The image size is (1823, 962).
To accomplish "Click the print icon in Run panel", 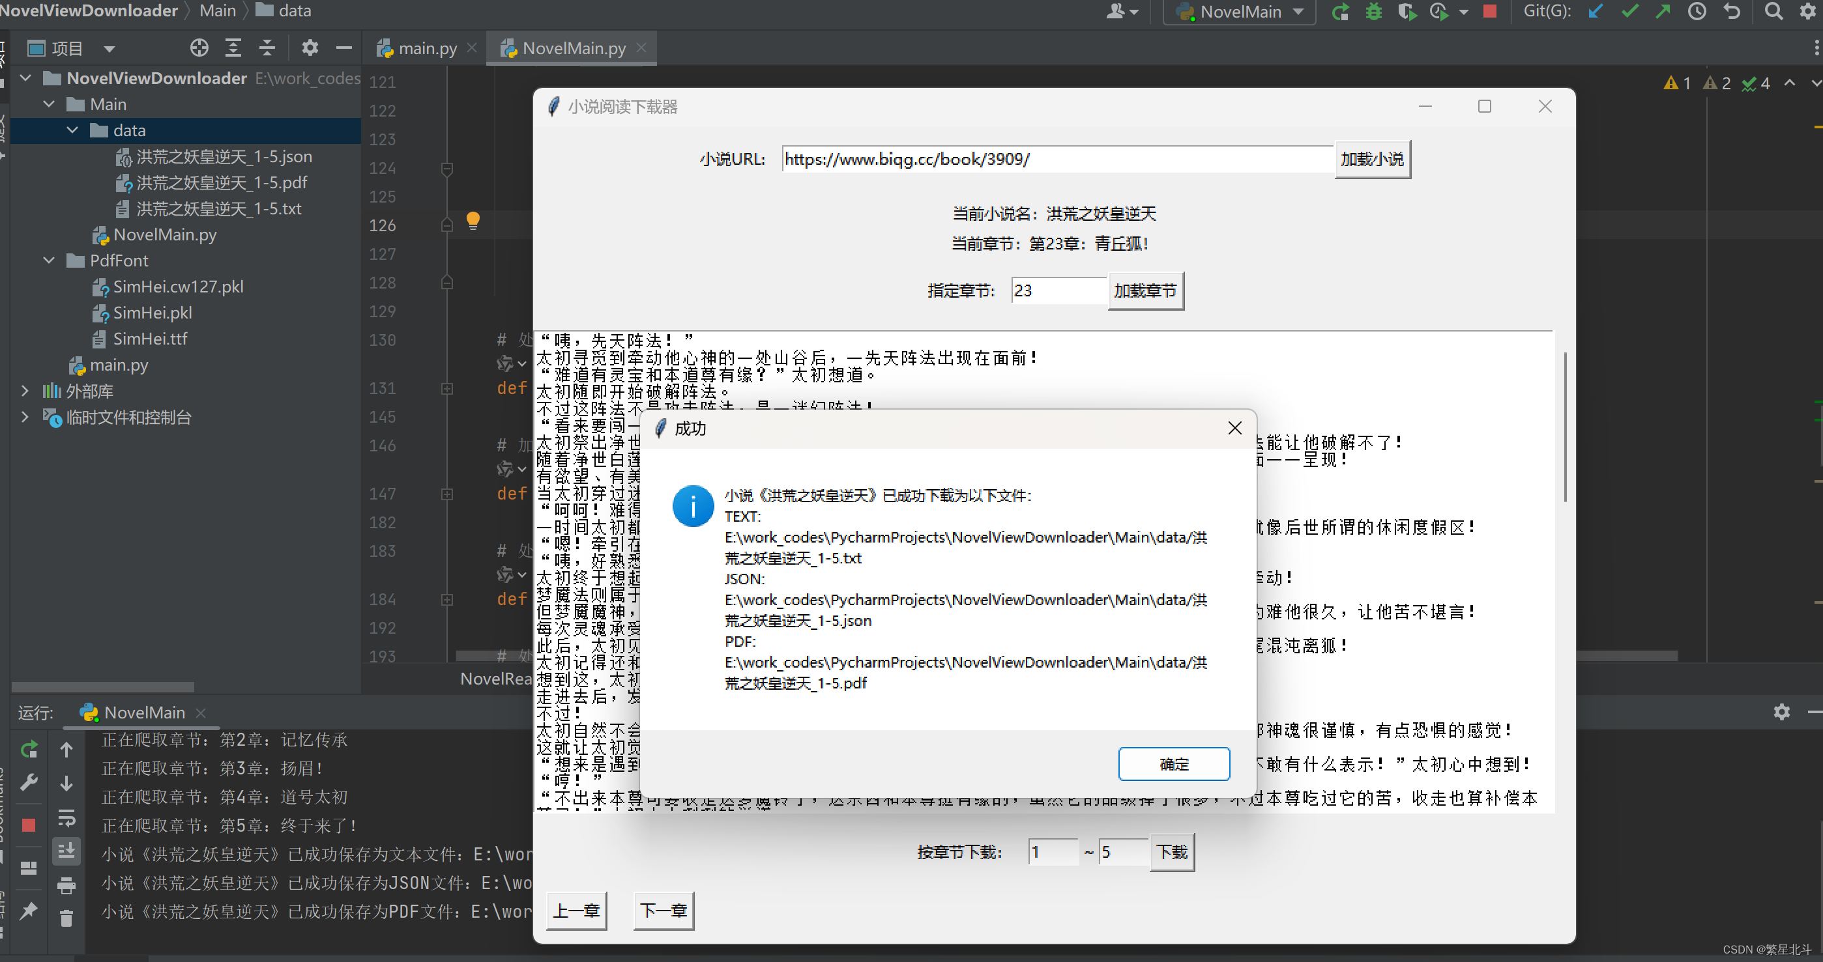I will pos(66,885).
